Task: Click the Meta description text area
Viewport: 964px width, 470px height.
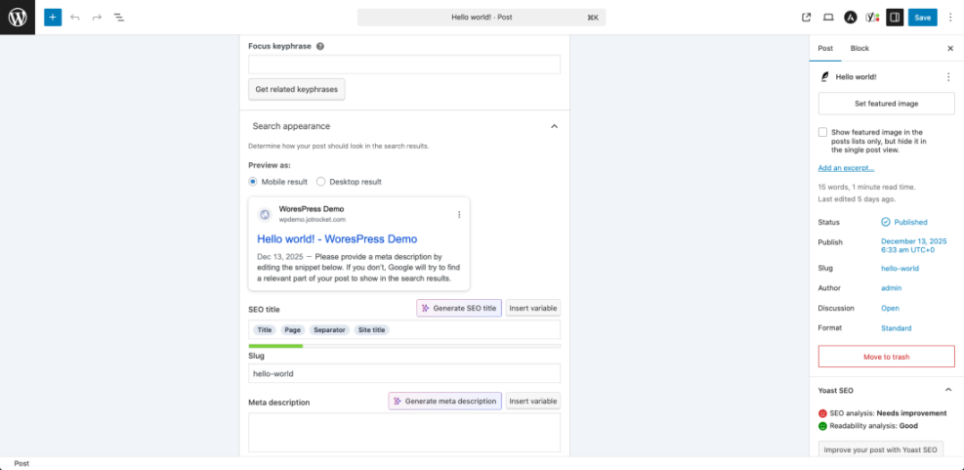Action: point(404,433)
